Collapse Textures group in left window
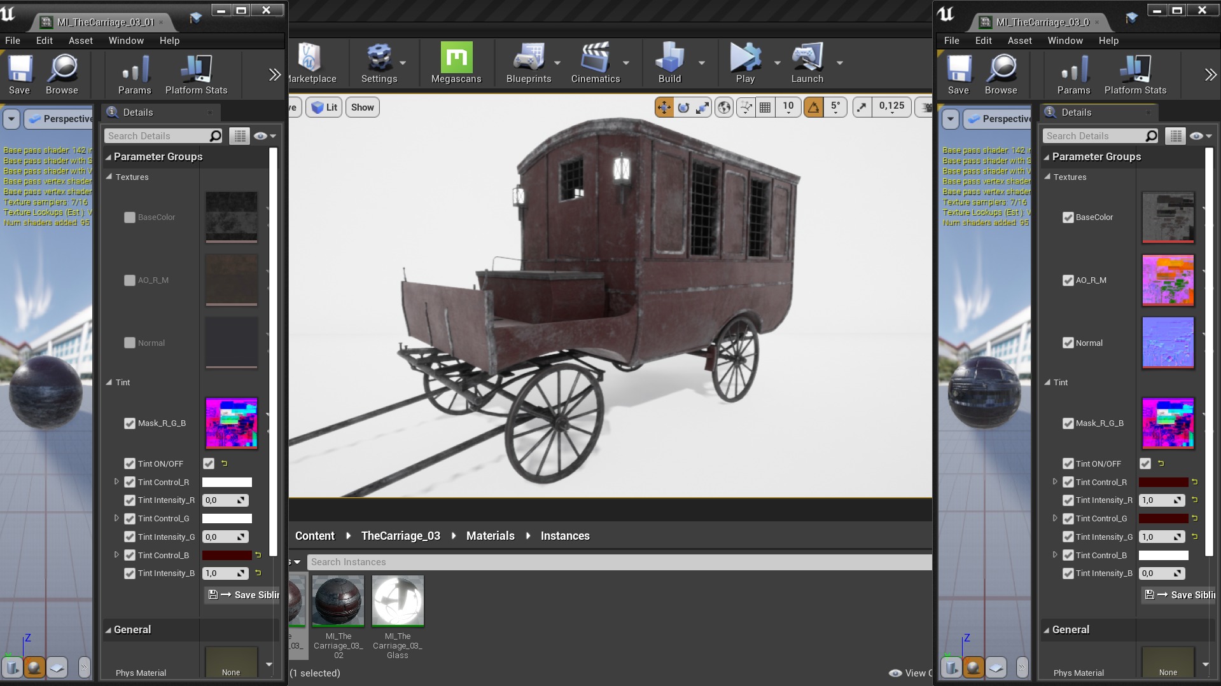The image size is (1221, 686). pos(109,177)
